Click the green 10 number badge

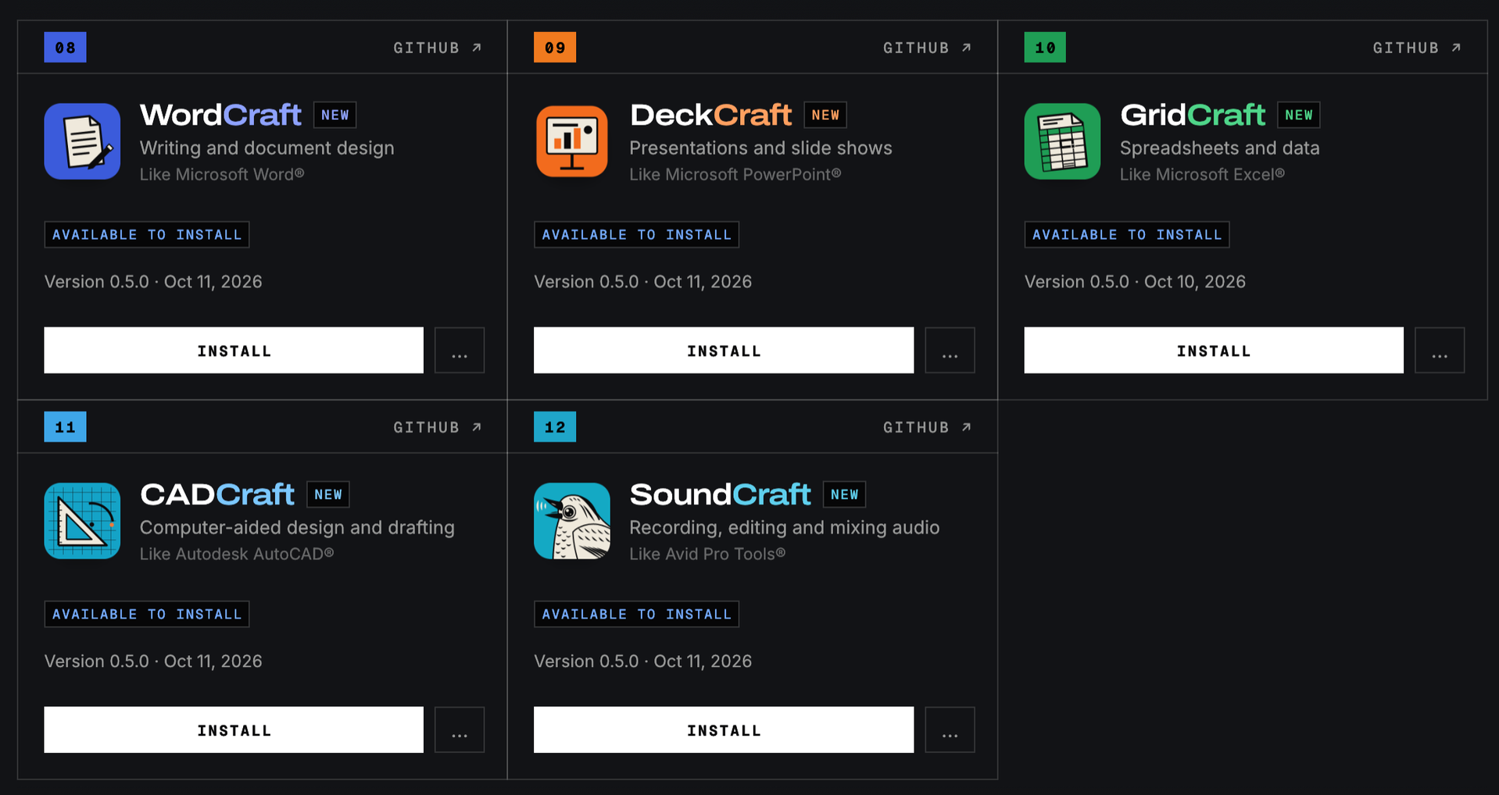tap(1045, 48)
